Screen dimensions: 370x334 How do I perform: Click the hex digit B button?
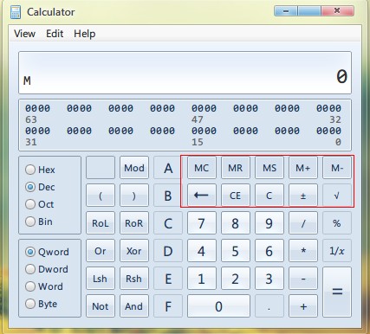click(168, 196)
